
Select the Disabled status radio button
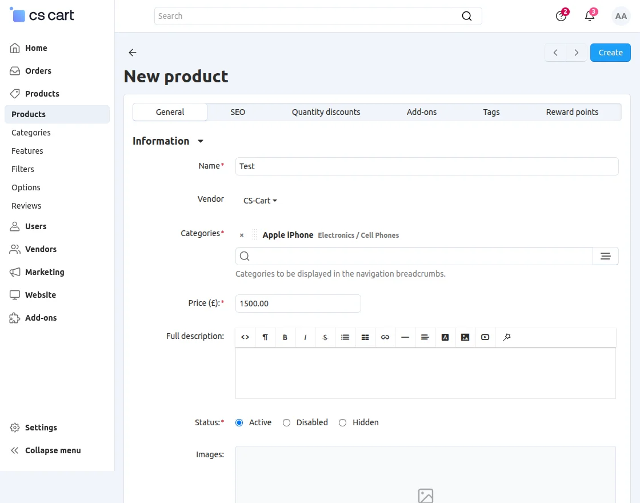(286, 422)
